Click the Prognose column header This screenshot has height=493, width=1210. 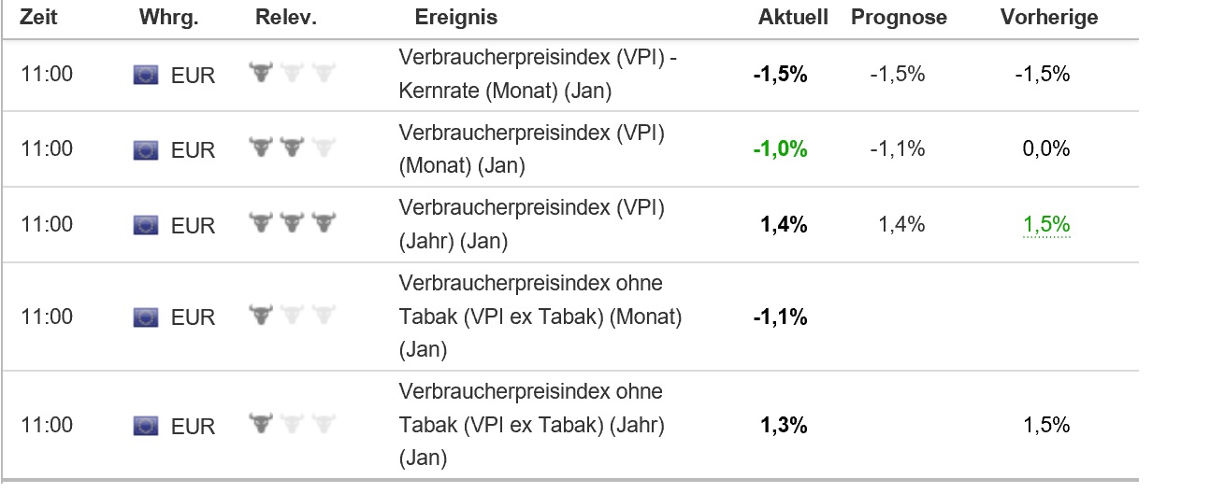tap(899, 18)
